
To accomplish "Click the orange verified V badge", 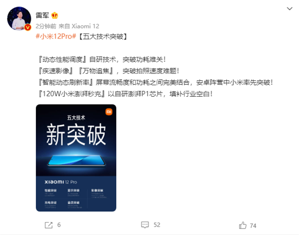I will coord(27,27).
